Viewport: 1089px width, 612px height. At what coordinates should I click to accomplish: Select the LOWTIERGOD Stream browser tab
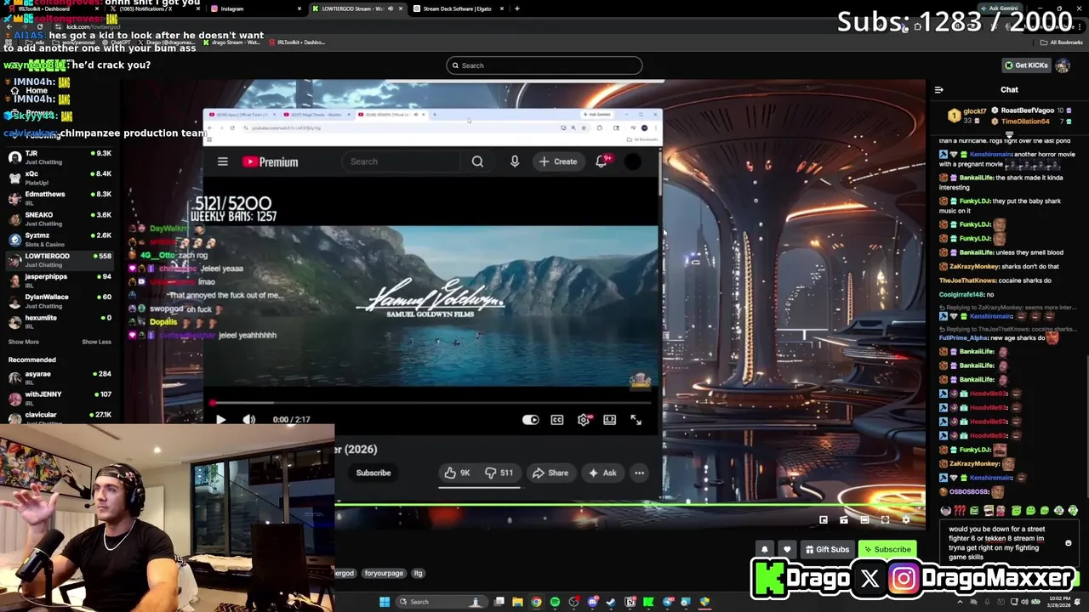click(x=356, y=8)
